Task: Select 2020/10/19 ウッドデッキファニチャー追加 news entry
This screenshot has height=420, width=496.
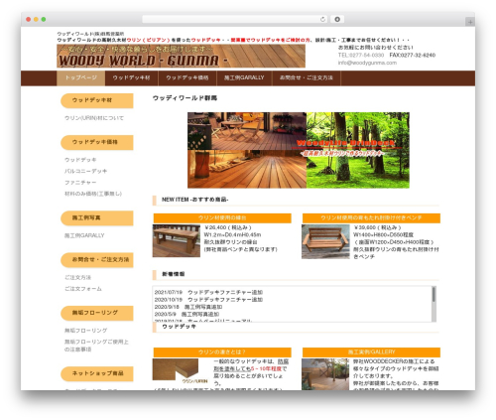Action: [x=208, y=300]
